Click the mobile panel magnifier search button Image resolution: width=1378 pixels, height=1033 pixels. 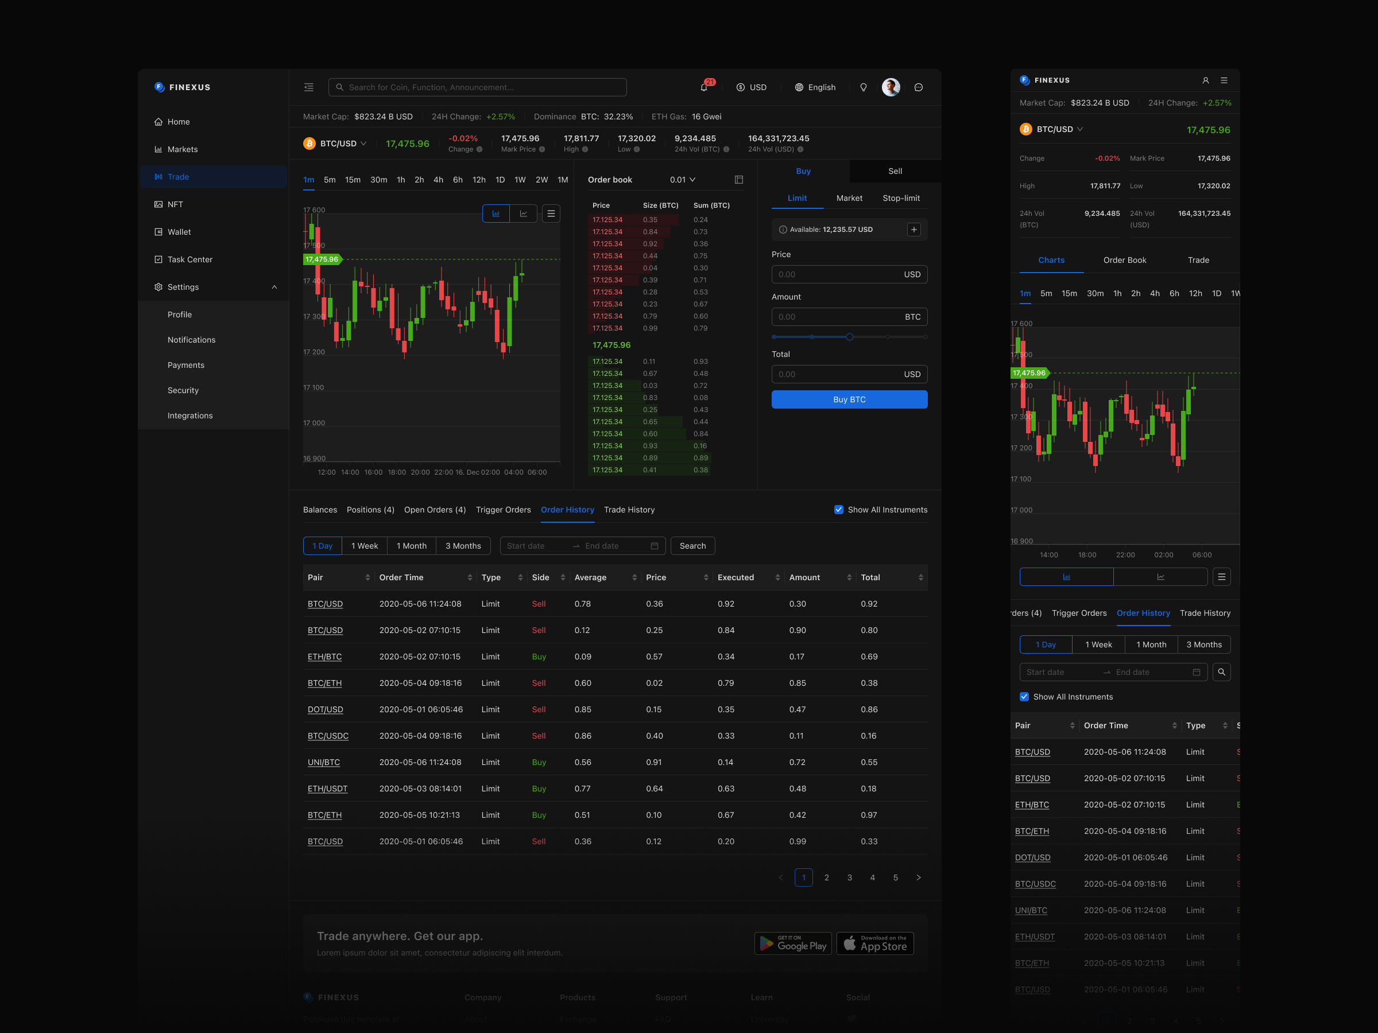tap(1222, 672)
